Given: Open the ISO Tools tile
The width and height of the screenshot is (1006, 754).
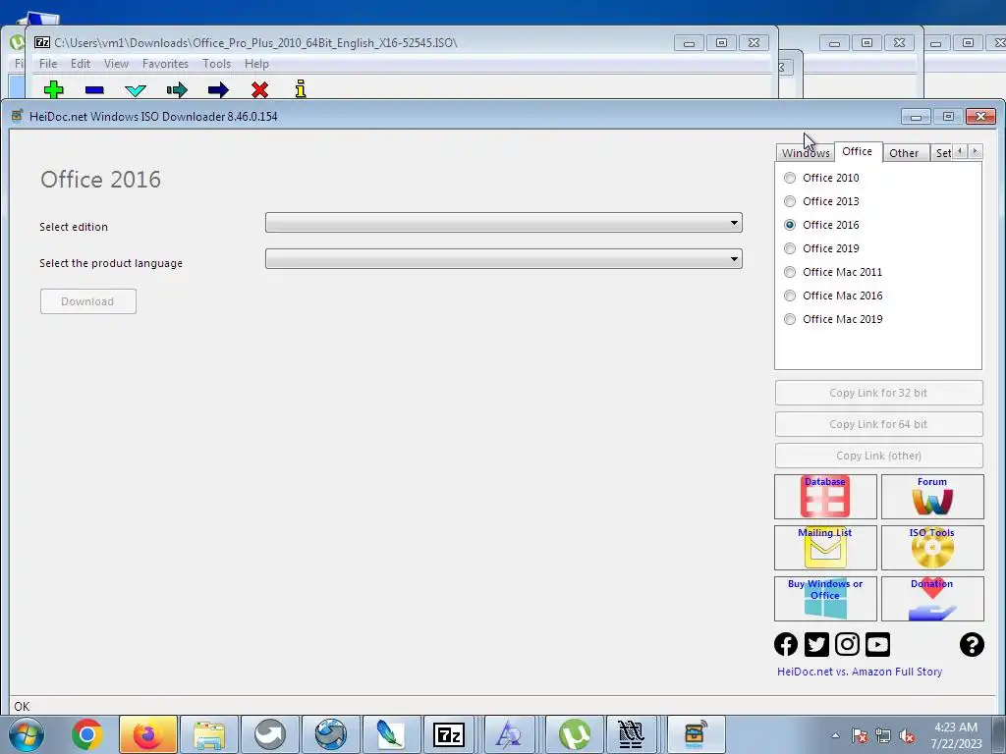Looking at the screenshot, I should point(932,548).
